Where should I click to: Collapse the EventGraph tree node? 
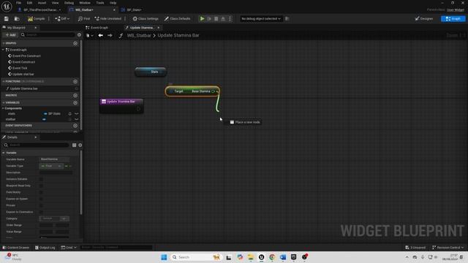pyautogui.click(x=3, y=50)
